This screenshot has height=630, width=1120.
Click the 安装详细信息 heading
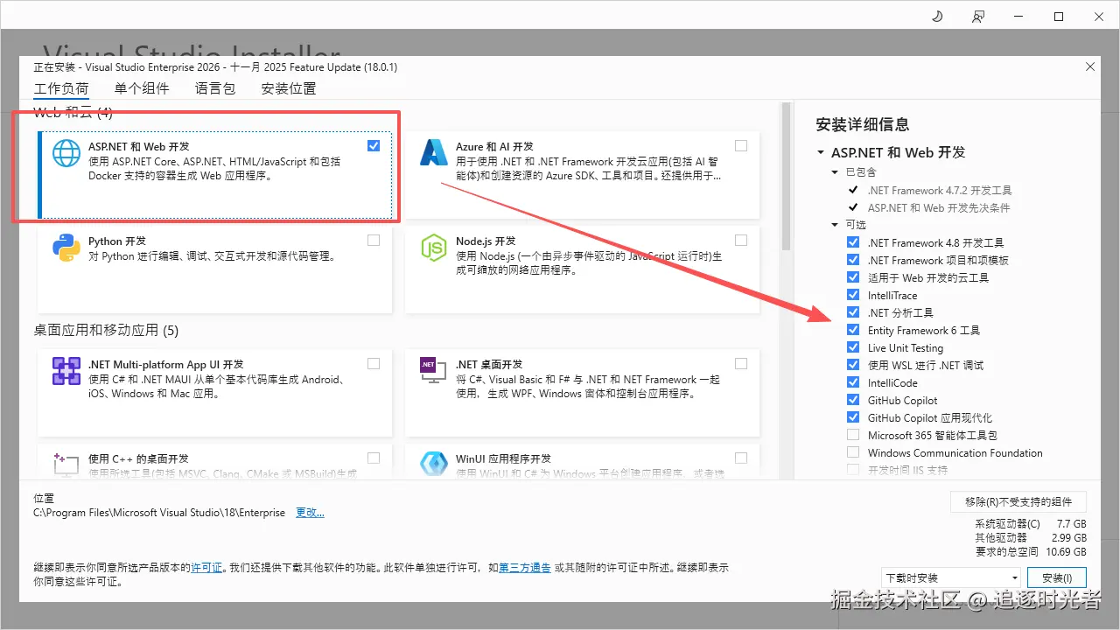[863, 124]
